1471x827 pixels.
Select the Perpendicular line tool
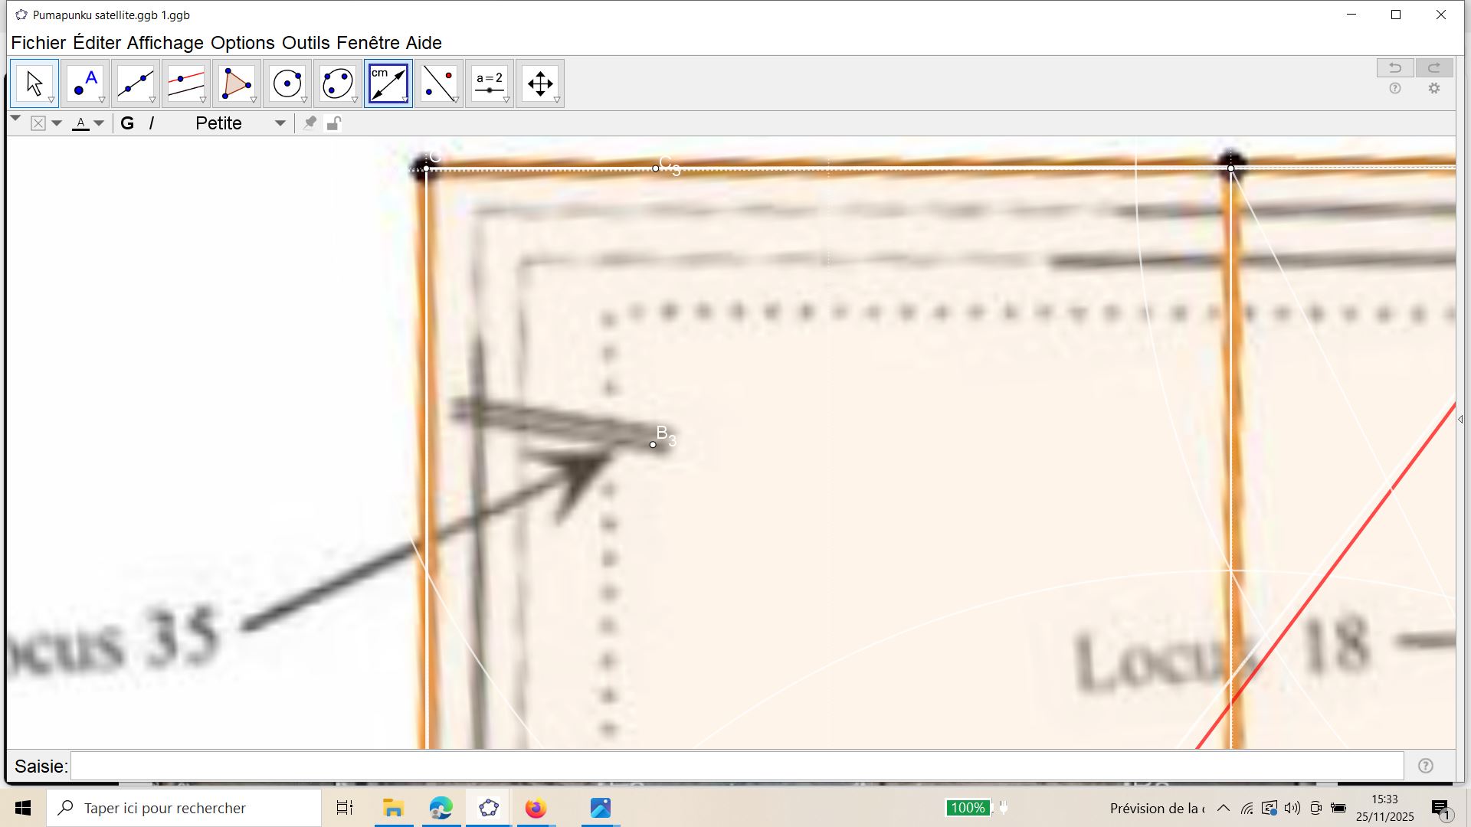[x=185, y=83]
